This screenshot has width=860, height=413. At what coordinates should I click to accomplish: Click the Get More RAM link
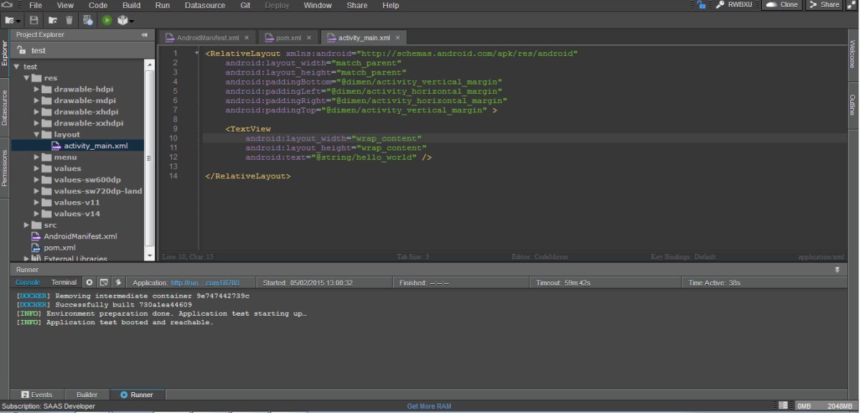429,406
